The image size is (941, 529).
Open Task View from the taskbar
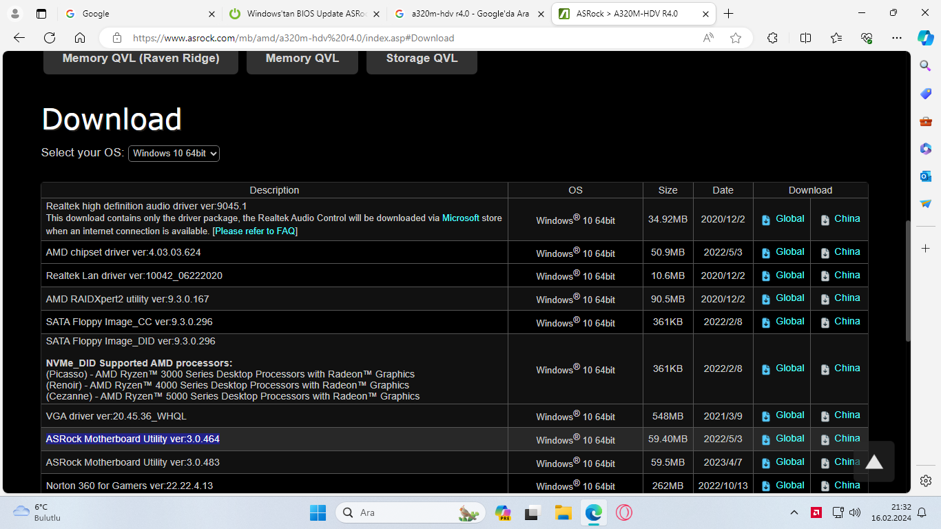pyautogui.click(x=532, y=512)
